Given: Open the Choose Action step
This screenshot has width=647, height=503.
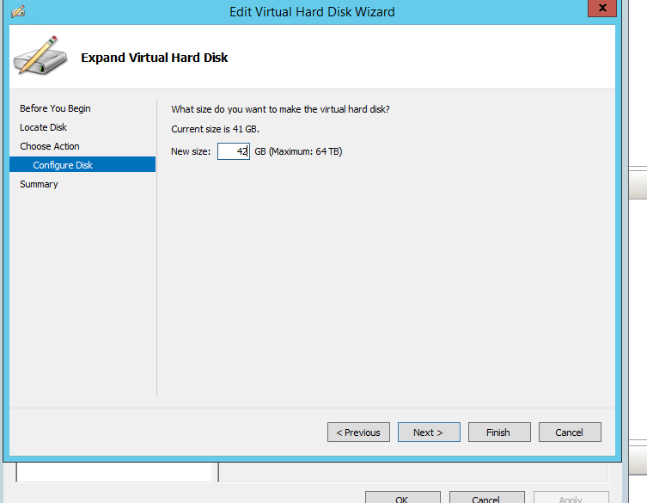Looking at the screenshot, I should pyautogui.click(x=50, y=146).
